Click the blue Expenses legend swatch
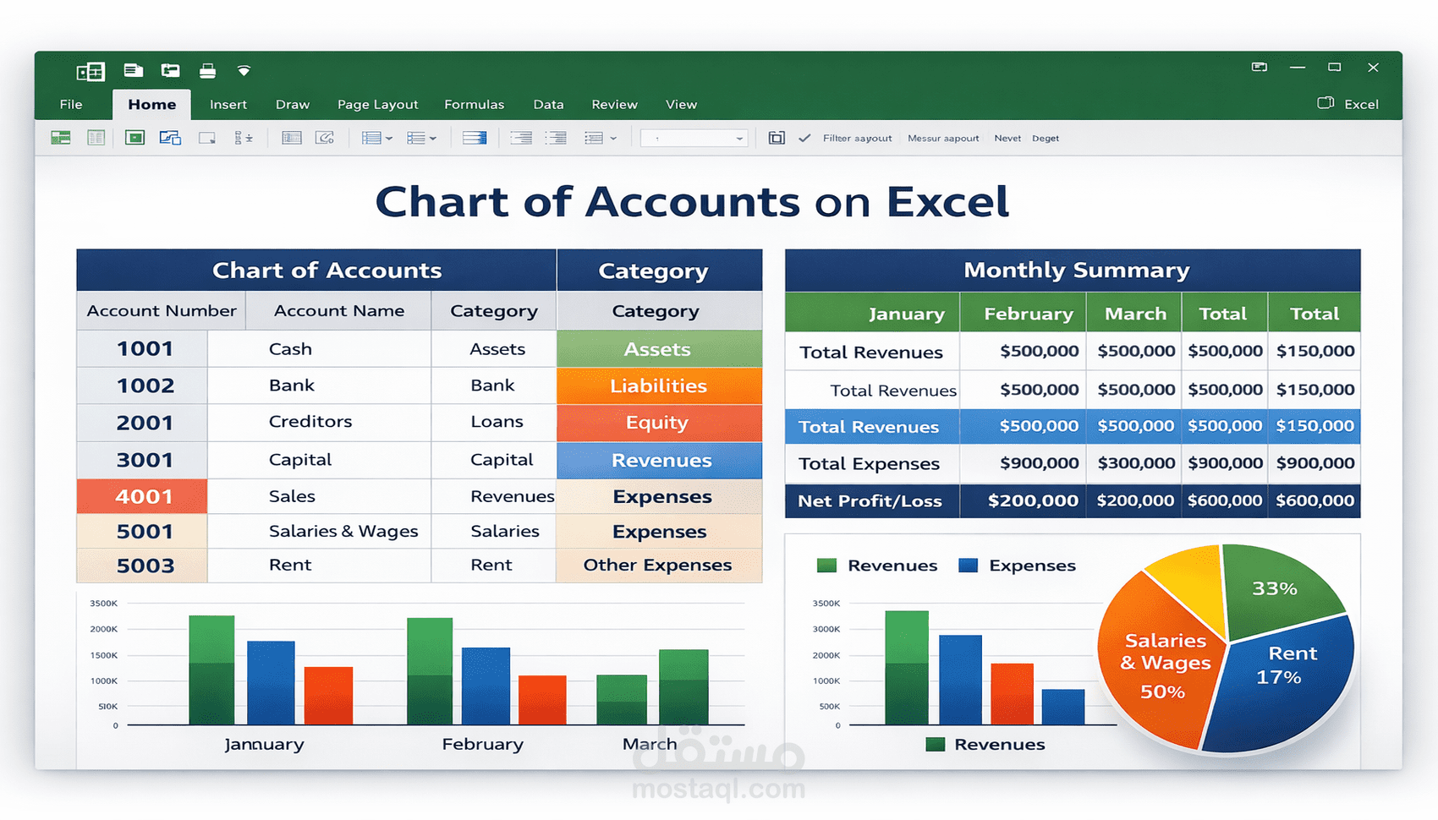Screen dimensions: 1438x820 point(968,566)
